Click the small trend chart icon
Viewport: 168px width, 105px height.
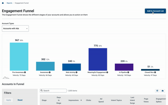[x=6, y=78]
